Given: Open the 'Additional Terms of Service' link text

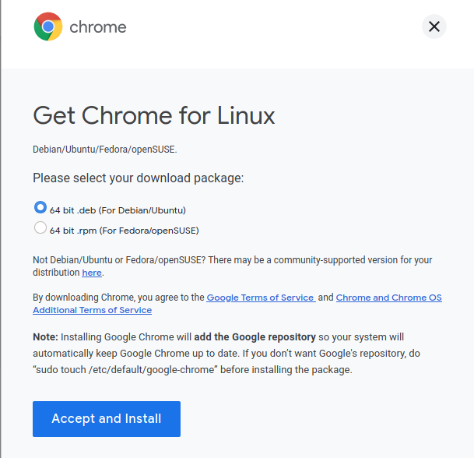Looking at the screenshot, I should (x=92, y=310).
